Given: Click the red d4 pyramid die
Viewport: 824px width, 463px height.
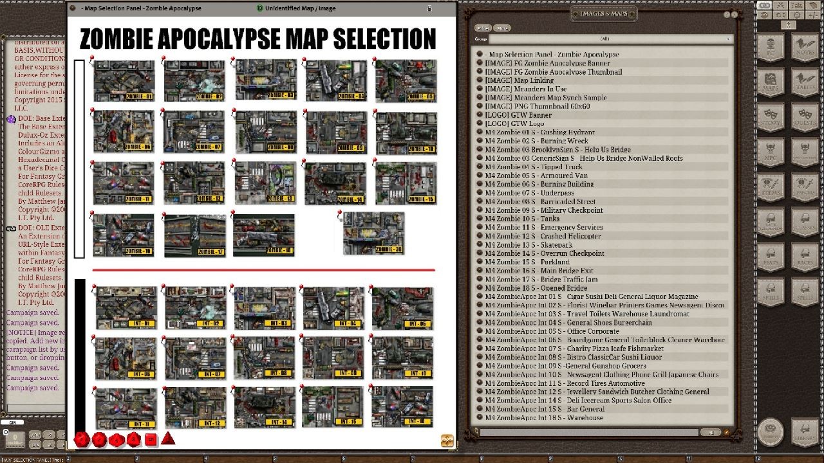Looking at the screenshot, I should pyautogui.click(x=167, y=439).
